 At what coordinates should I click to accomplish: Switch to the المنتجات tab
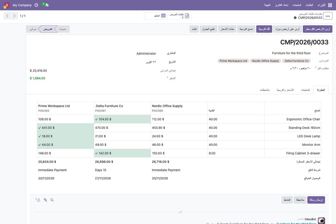tap(306, 90)
